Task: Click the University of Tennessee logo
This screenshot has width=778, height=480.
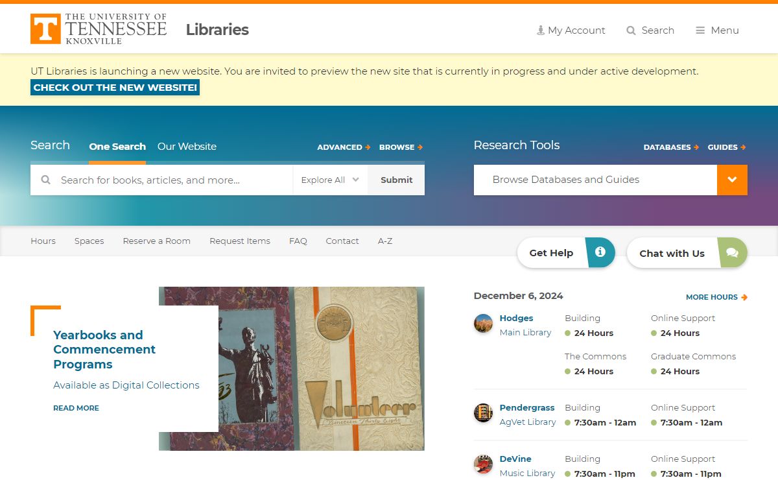Action: tap(99, 29)
